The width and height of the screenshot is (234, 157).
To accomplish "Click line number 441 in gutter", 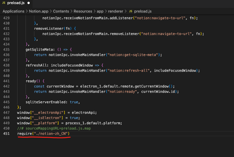I will 6,81.
